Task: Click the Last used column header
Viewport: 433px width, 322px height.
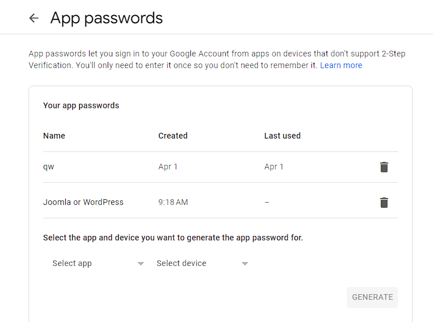Action: coord(282,136)
